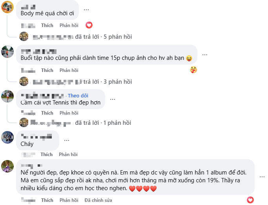Click heart reaction on "Body mê quá" comment
The height and width of the screenshot is (205, 268).
point(89,25)
